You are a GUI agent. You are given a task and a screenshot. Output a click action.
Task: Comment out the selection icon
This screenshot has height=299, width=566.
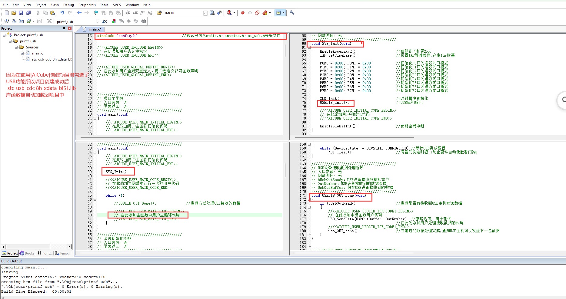coord(142,13)
